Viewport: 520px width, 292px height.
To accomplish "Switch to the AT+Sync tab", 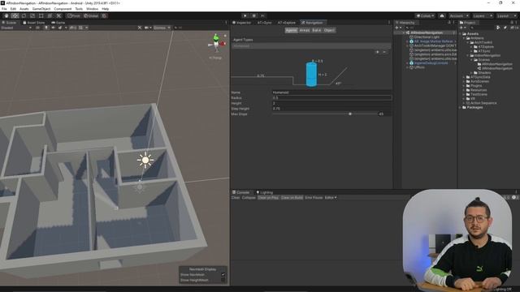I will (264, 23).
